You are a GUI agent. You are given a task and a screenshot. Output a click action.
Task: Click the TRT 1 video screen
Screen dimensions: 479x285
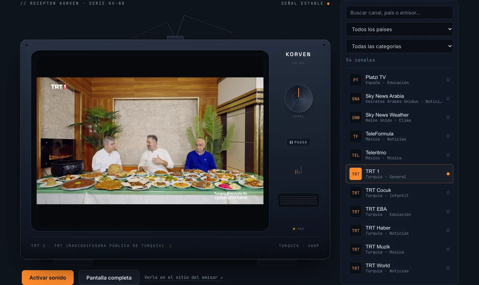[x=150, y=141]
